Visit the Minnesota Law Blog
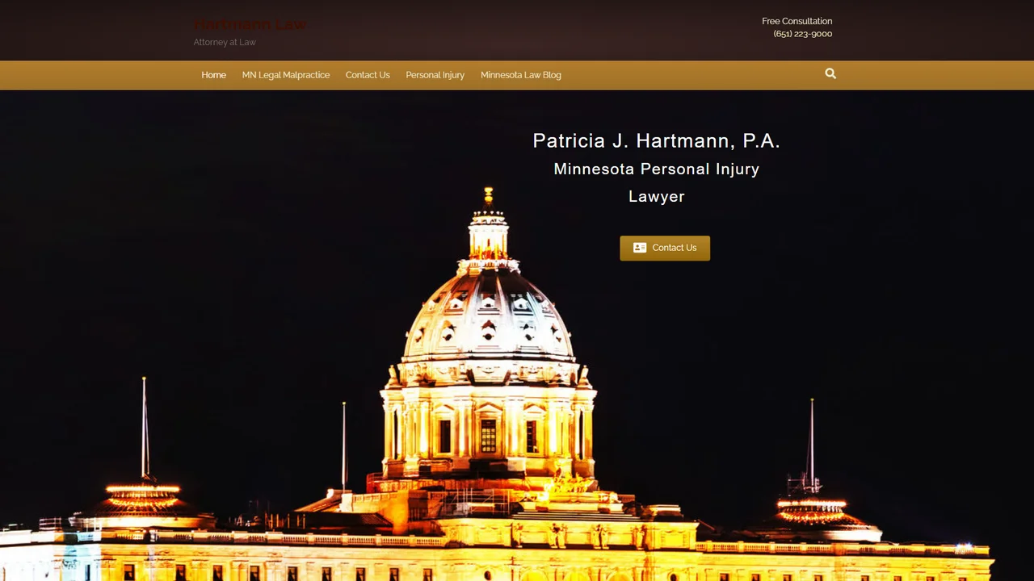1034x581 pixels. pyautogui.click(x=521, y=75)
